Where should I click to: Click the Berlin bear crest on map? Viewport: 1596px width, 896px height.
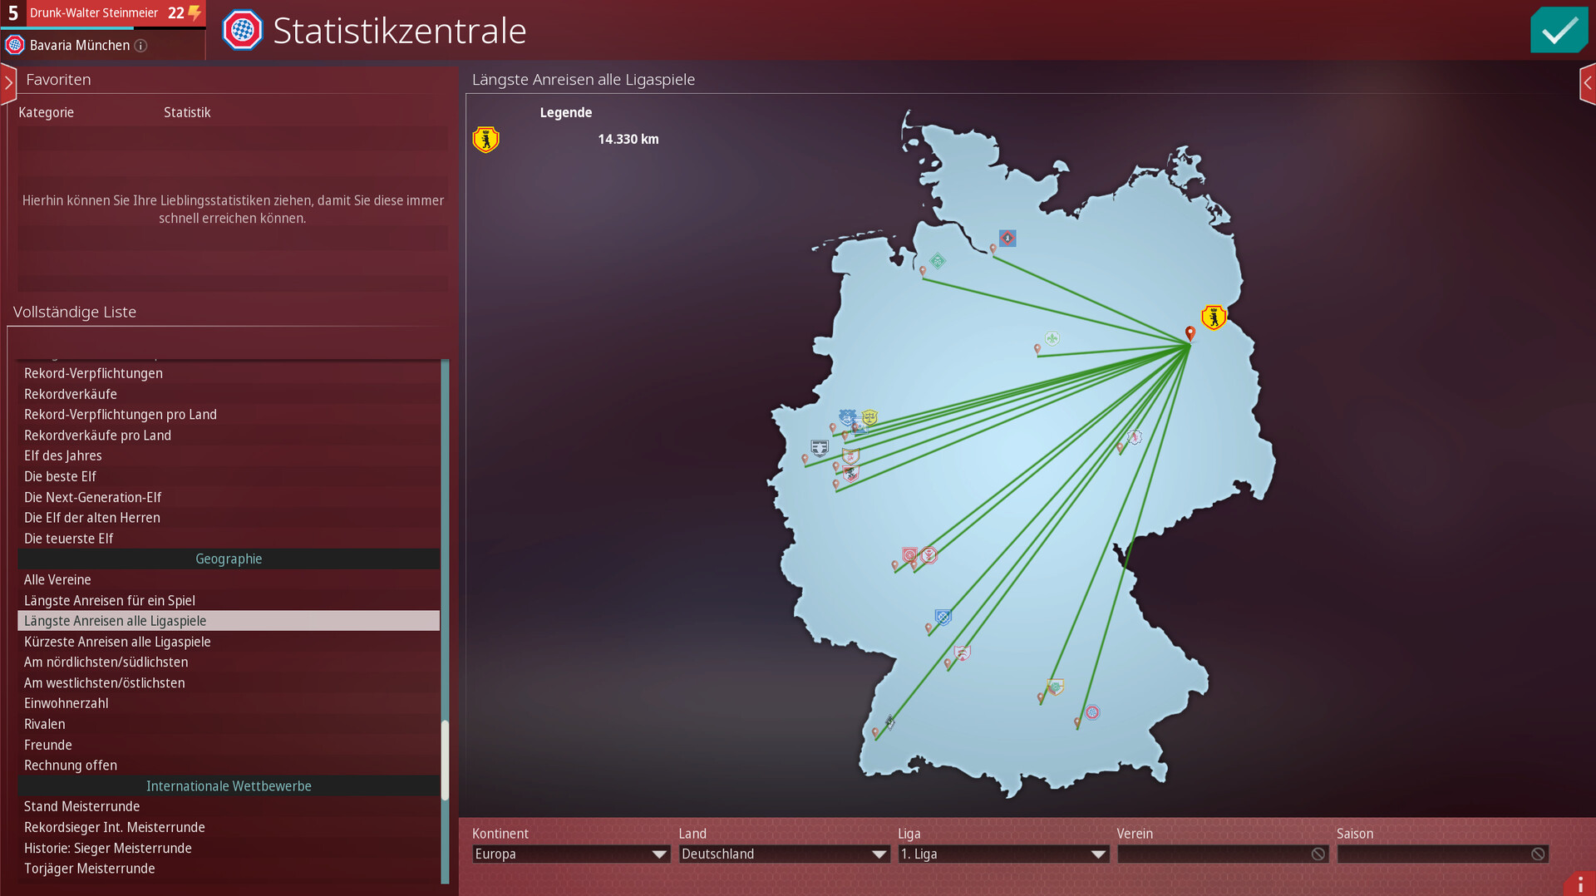click(x=1214, y=318)
